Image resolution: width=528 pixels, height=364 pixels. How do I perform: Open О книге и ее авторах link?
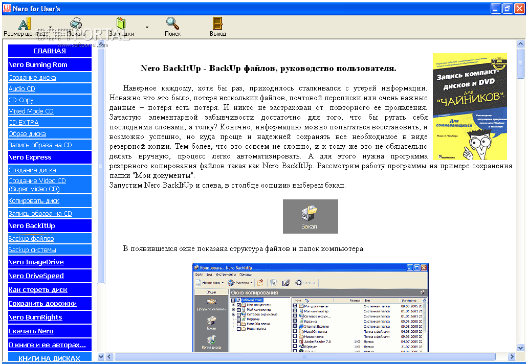click(x=47, y=345)
